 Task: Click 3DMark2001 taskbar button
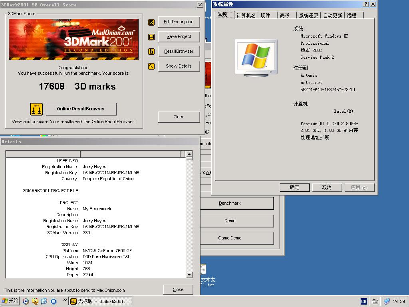click(100, 301)
